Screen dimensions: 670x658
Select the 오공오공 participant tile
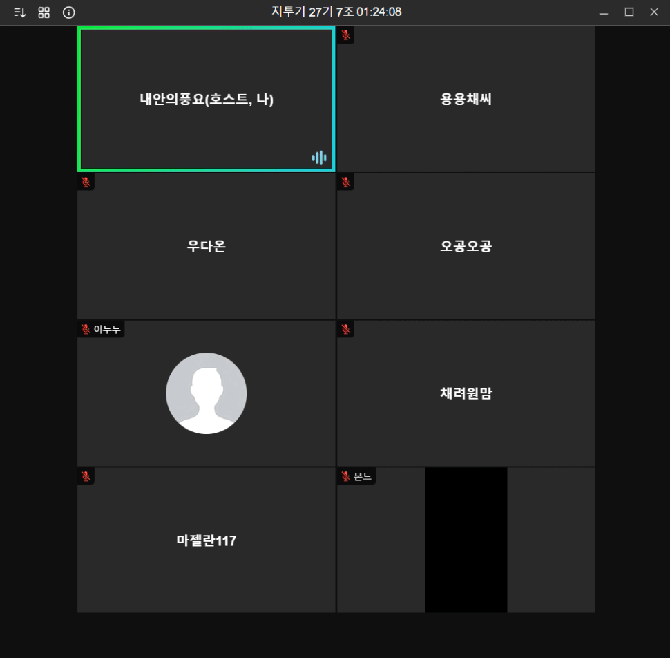(466, 246)
